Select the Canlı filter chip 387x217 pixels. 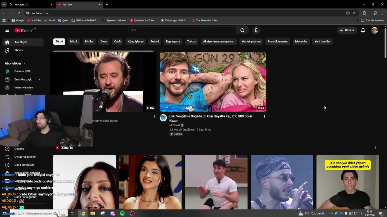[117, 41]
